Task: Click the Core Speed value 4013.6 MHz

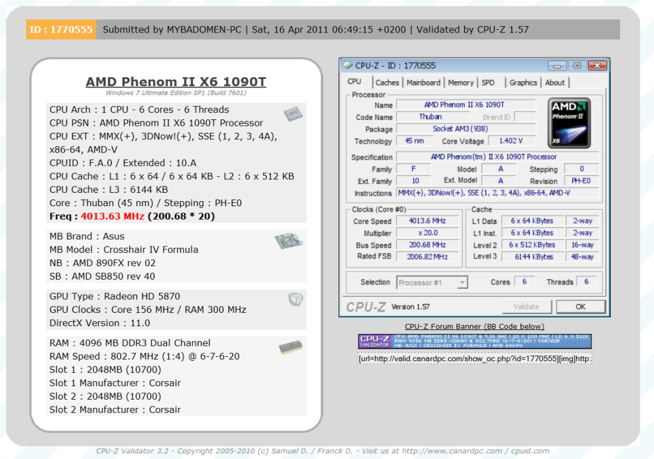Action: click(x=427, y=220)
